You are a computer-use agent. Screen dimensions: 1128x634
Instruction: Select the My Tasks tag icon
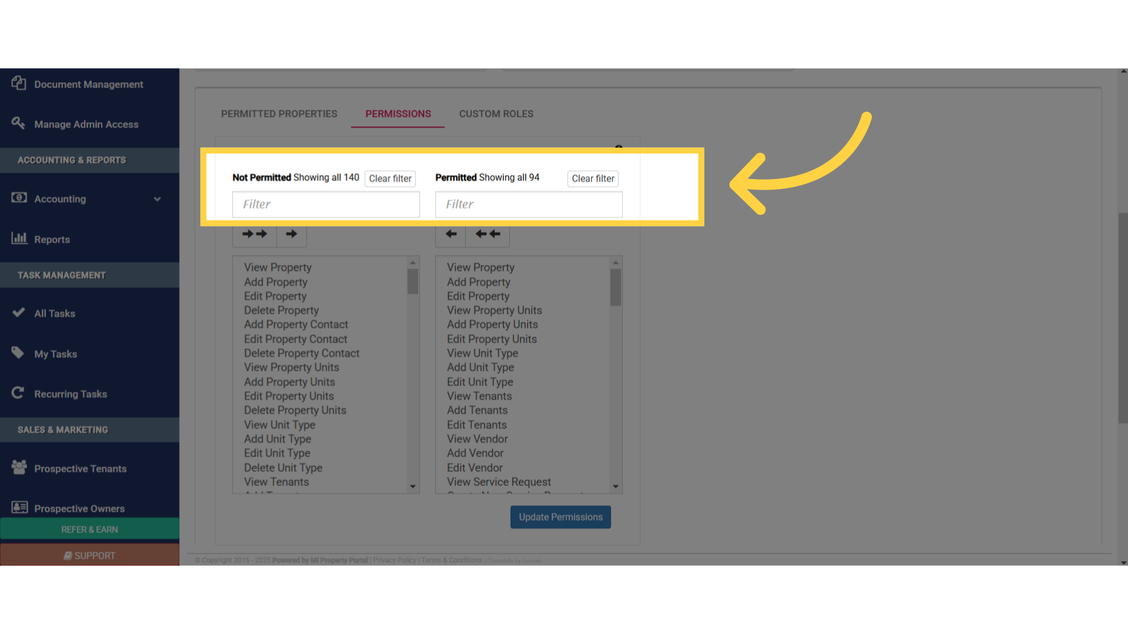pos(18,353)
